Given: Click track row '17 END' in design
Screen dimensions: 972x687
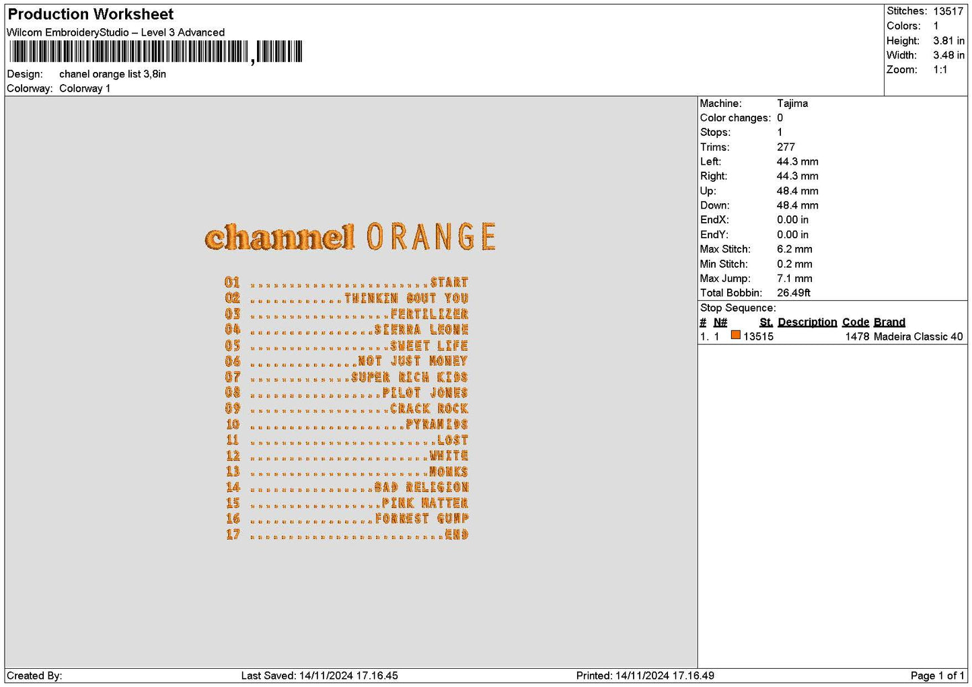Looking at the screenshot, I should click(346, 534).
